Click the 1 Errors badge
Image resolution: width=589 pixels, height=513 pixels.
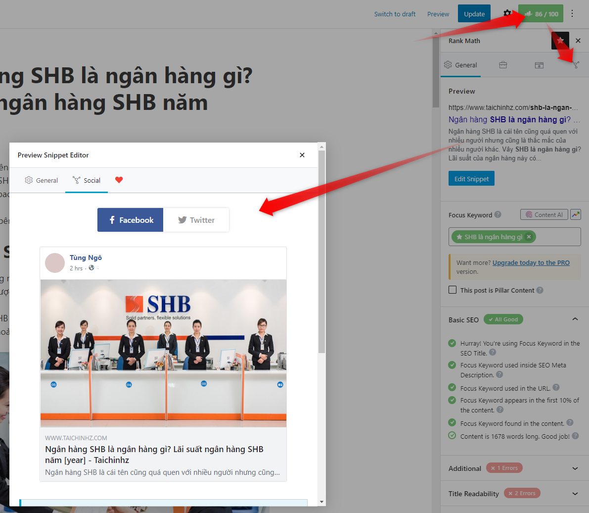(504, 468)
